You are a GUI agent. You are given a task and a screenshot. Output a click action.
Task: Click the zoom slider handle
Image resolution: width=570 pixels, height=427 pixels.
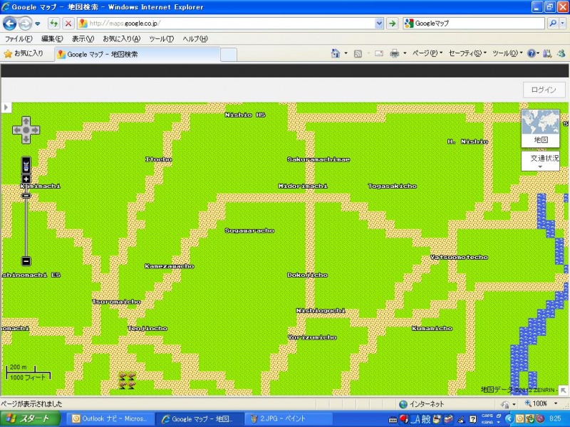pos(26,196)
